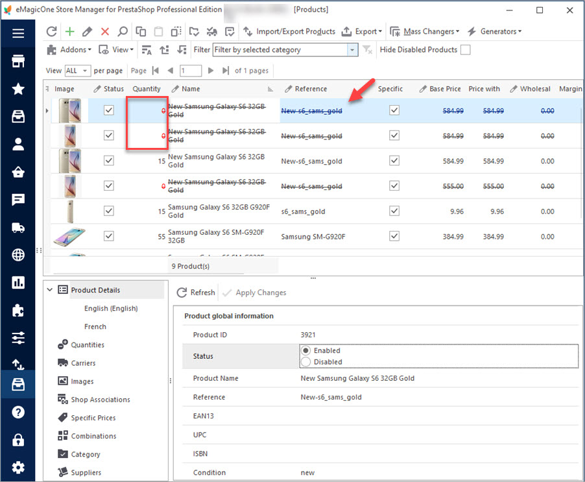Open the settings gear in sidebar
This screenshot has height=482, width=585.
tap(18, 468)
